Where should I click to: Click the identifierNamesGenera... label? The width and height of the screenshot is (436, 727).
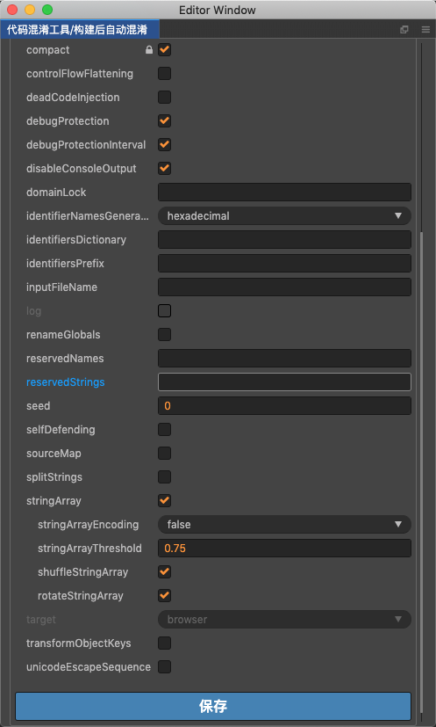tap(88, 215)
